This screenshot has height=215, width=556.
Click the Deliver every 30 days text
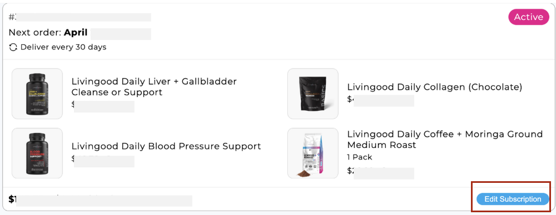tap(63, 47)
